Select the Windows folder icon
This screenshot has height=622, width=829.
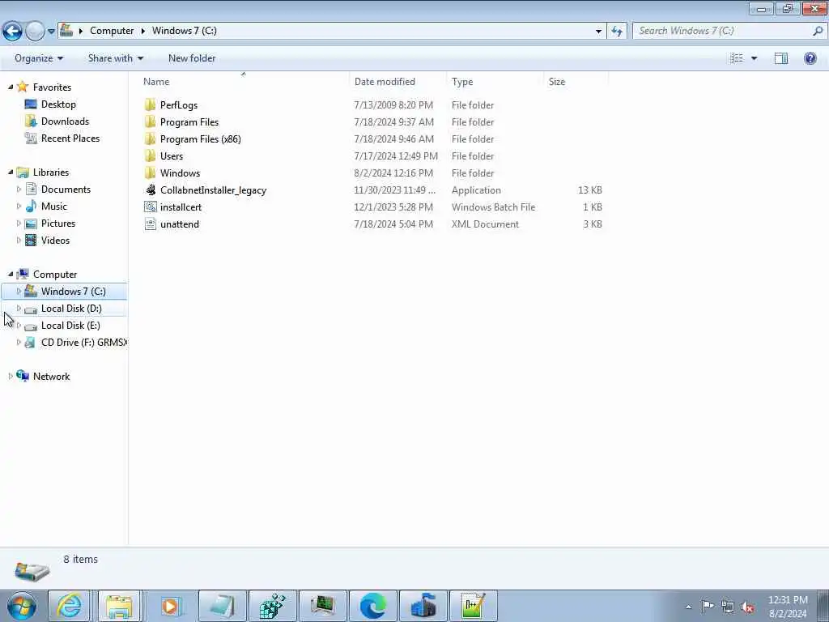point(151,173)
